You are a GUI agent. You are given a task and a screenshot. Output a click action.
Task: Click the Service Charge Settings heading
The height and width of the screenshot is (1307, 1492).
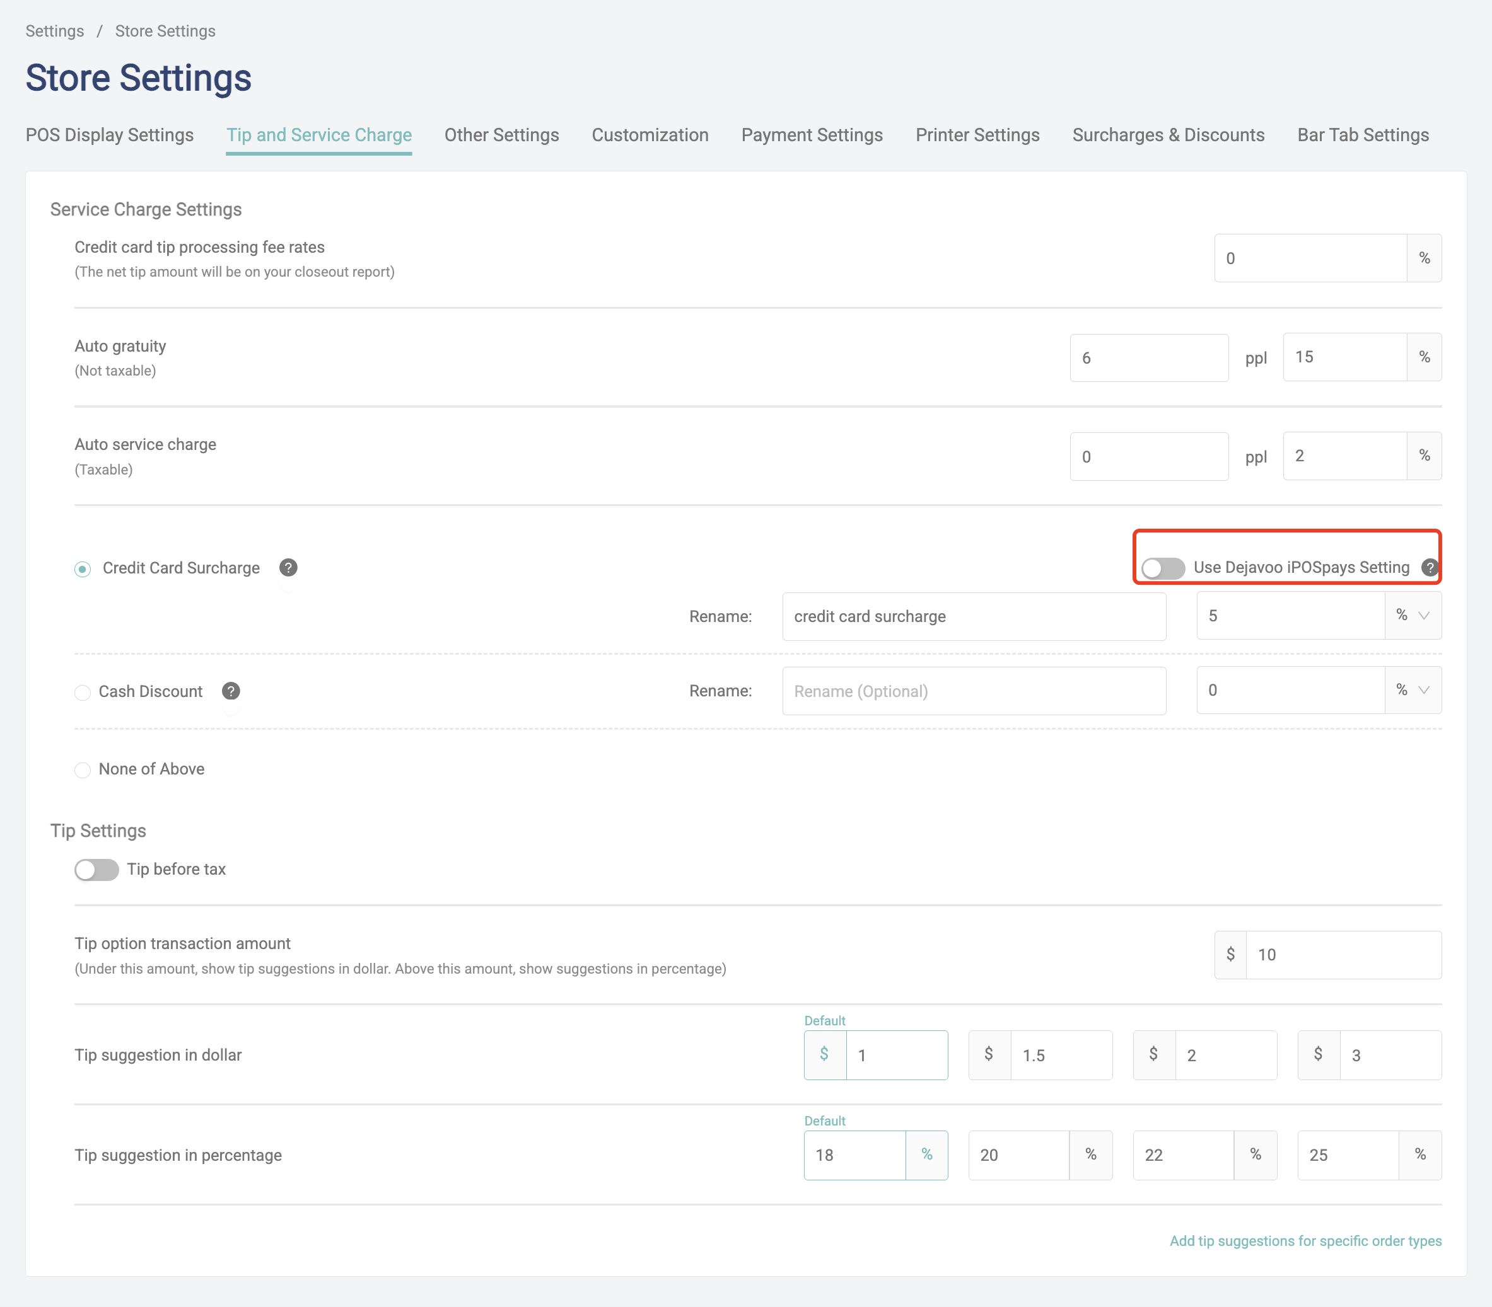point(146,209)
